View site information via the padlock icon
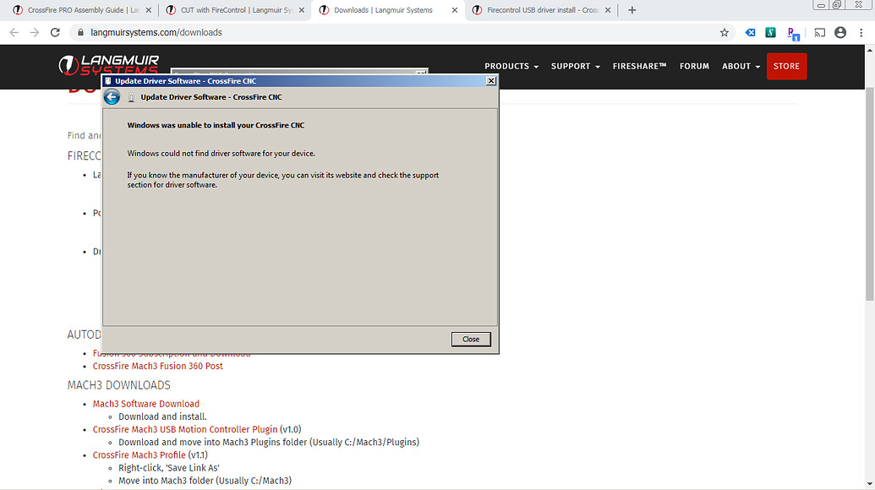This screenshot has height=490, width=875. pos(79,32)
